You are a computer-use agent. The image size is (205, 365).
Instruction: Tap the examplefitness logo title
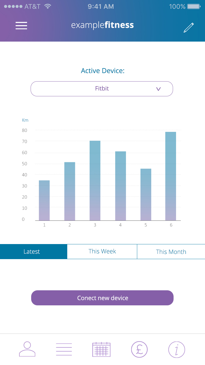coord(102,25)
